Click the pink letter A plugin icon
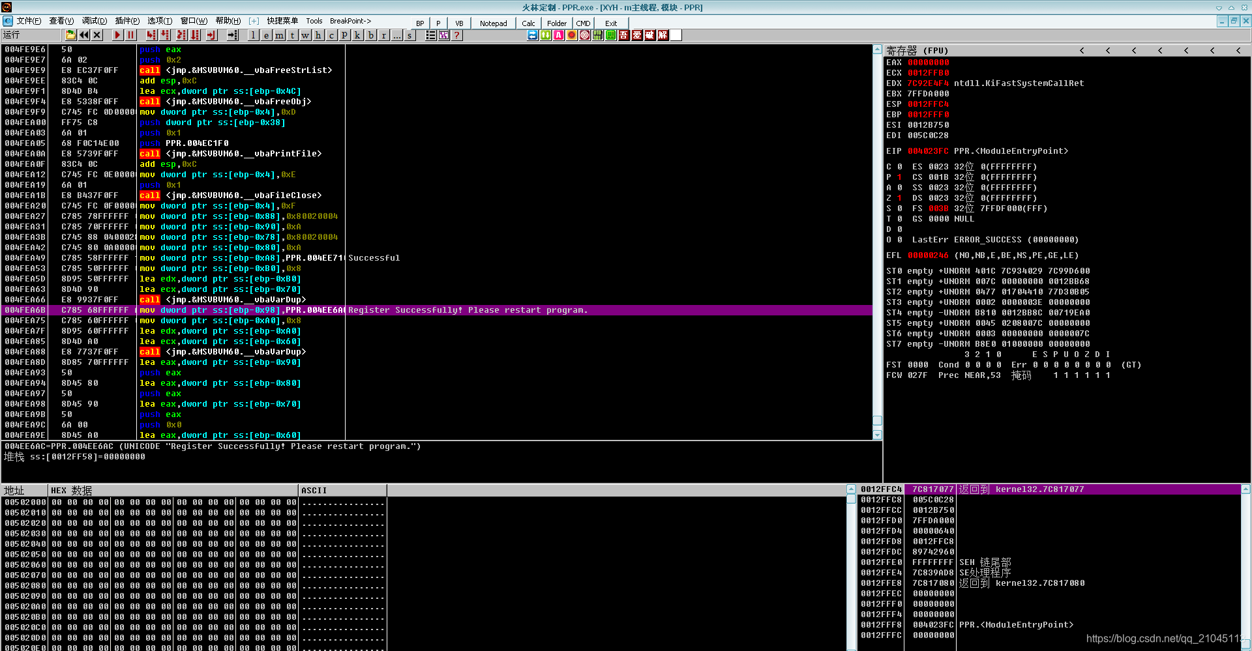 (559, 35)
